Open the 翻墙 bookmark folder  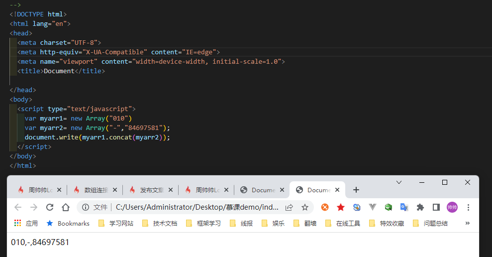[305, 224]
